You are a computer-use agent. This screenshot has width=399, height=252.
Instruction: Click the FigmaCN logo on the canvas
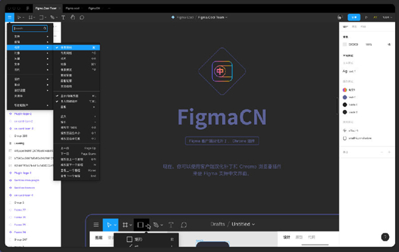click(x=222, y=72)
